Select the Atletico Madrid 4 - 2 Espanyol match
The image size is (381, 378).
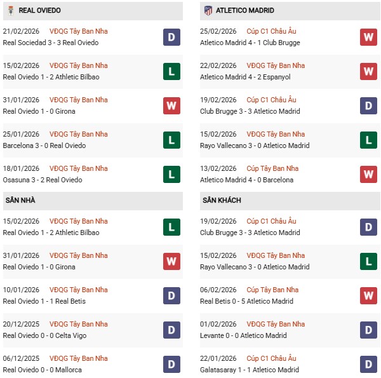point(244,78)
